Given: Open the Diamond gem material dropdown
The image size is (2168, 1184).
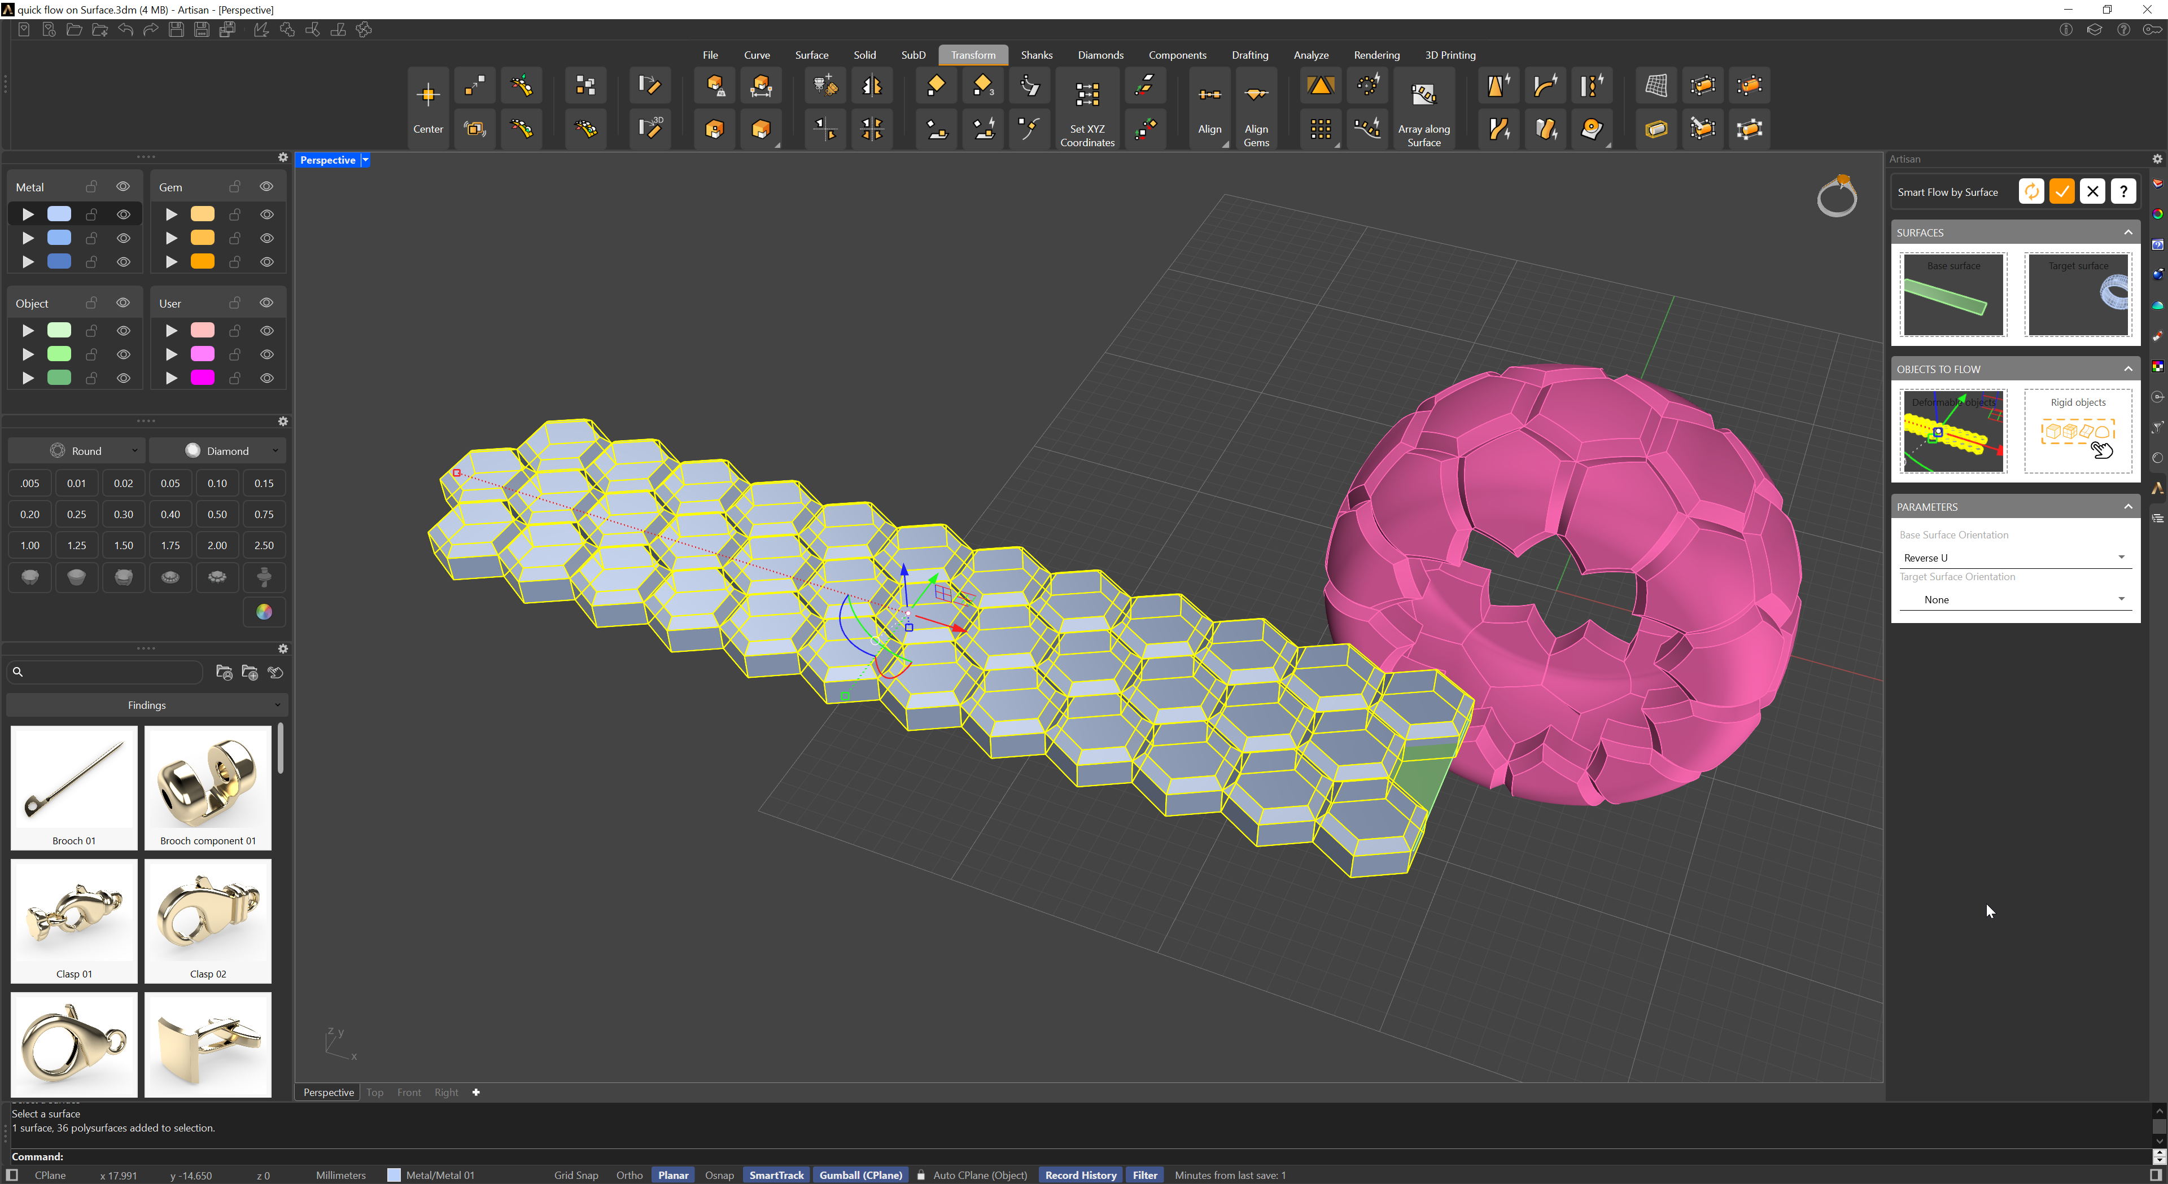Looking at the screenshot, I should (x=218, y=451).
